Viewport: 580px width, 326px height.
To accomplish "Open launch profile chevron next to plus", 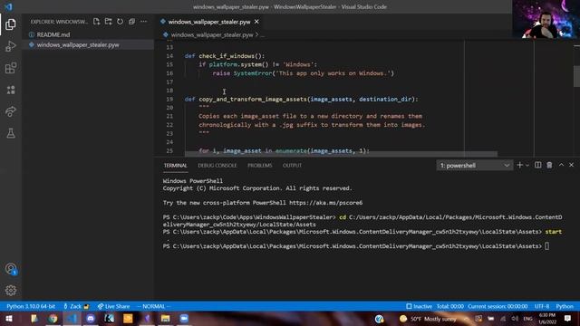I will tap(527, 165).
